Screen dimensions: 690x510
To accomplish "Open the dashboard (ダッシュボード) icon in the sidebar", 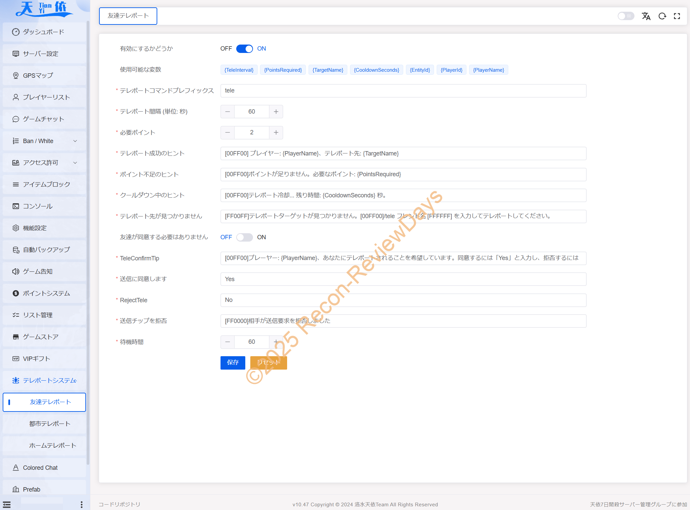I will coord(16,32).
